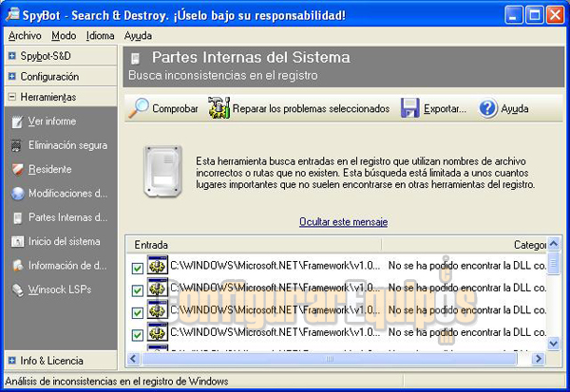Click the horizontal scroll left arrow
570x392 pixels.
click(133, 359)
